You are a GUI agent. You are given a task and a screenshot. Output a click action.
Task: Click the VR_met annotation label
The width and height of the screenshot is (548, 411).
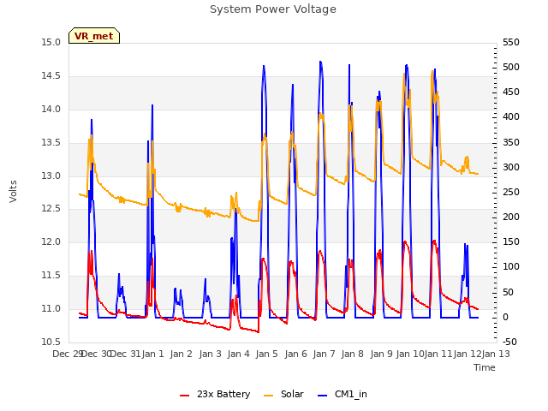click(94, 36)
